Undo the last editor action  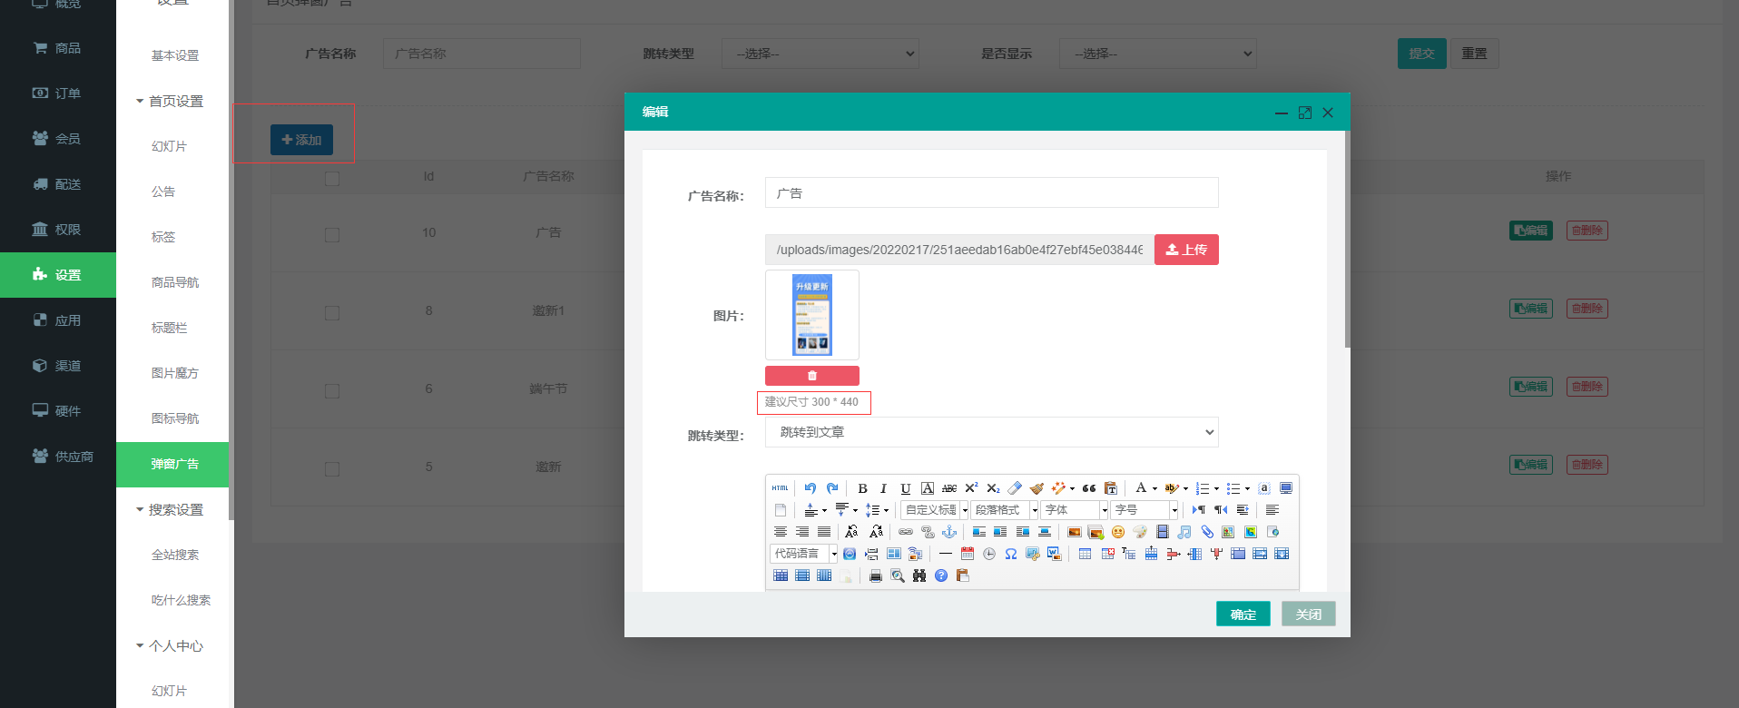click(x=810, y=488)
